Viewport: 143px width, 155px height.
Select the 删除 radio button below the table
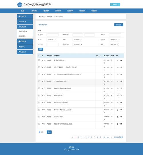tap(39, 132)
